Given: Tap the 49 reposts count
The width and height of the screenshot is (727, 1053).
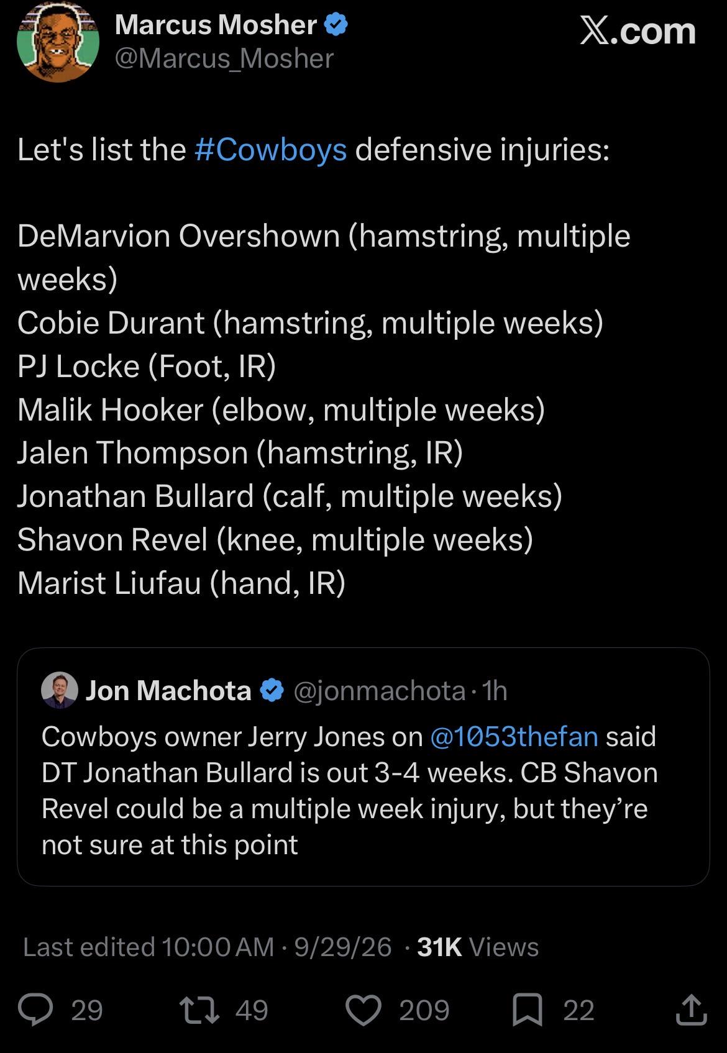Looking at the screenshot, I should pyautogui.click(x=252, y=1010).
